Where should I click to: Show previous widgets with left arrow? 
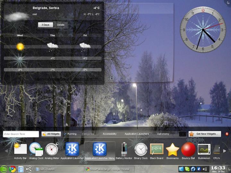pos(6,151)
